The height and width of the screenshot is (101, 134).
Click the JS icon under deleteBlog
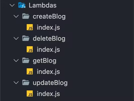pyautogui.click(x=30, y=49)
